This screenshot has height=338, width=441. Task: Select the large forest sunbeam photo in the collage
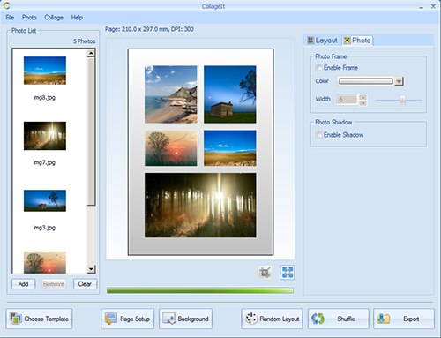pyautogui.click(x=200, y=205)
